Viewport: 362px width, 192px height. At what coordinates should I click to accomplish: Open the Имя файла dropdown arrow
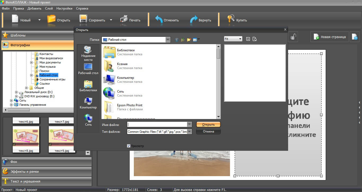pyautogui.click(x=189, y=124)
